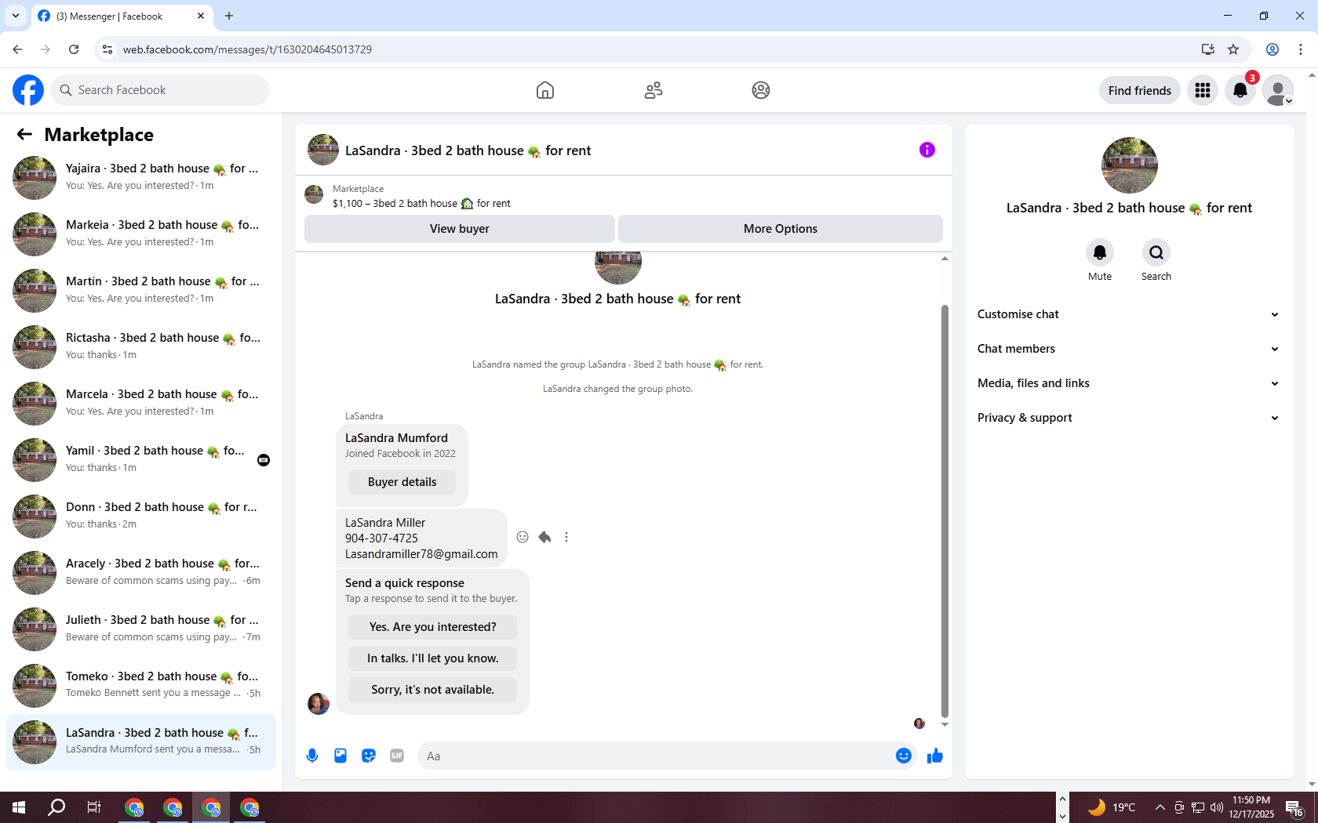1318x823 pixels.
Task: Open Windows taskbar search
Action: pyautogui.click(x=56, y=807)
